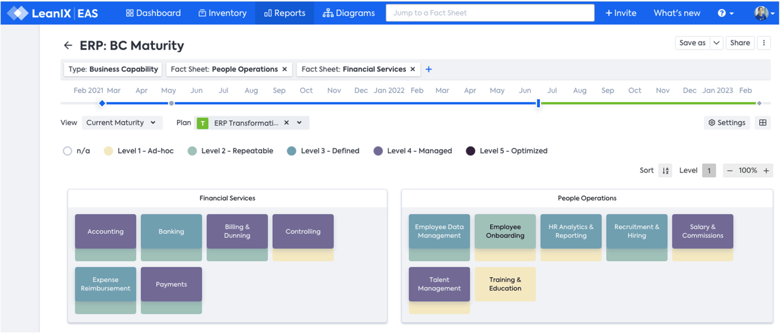Expand the Save as dropdown arrow

point(717,43)
